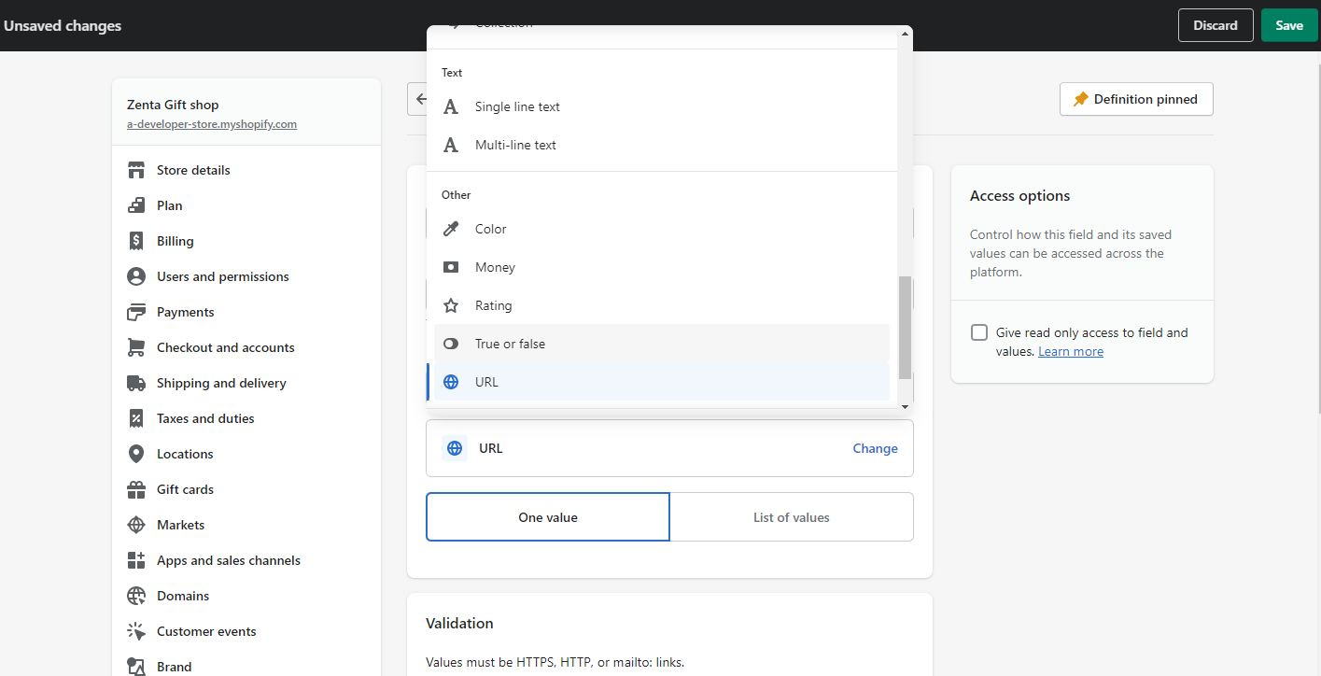Switch to List of values option
The image size is (1321, 676).
coord(791,517)
